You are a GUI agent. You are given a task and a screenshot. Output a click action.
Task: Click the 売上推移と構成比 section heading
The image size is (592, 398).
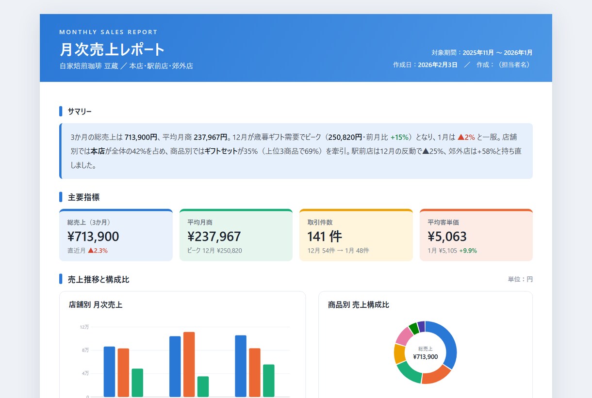99,279
